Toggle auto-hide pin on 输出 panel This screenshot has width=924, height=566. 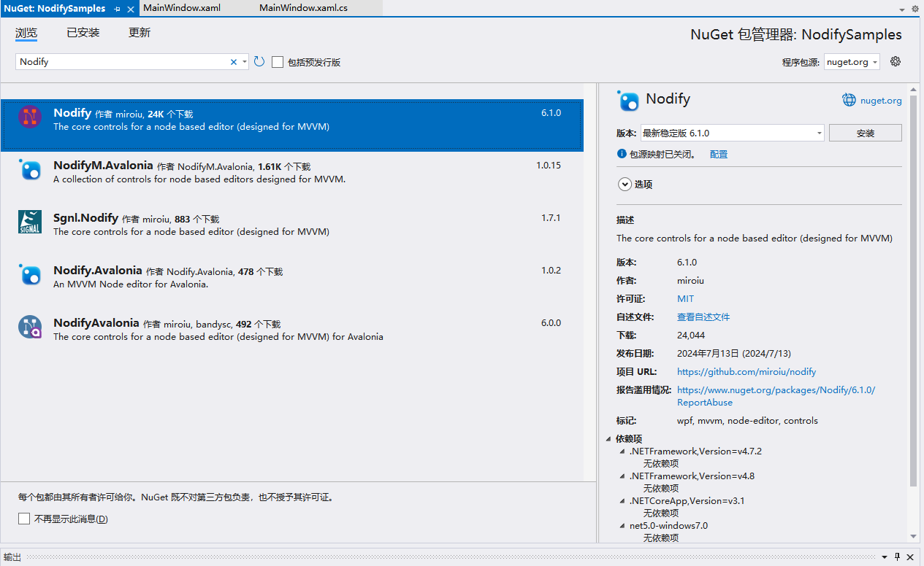(898, 557)
